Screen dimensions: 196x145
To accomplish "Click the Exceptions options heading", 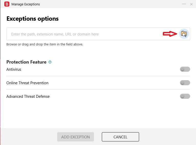I will point(32,19).
